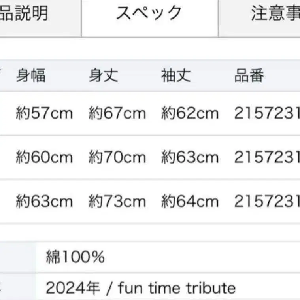The width and height of the screenshot is (300, 300).
Task: Open the 注意事項 tab
Action: [275, 13]
